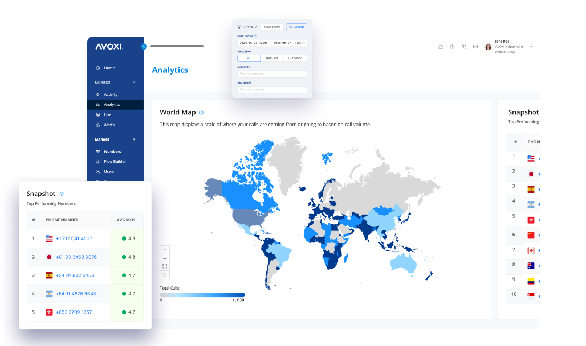Open the help icon in the top bar
The height and width of the screenshot is (346, 586).
tap(452, 46)
